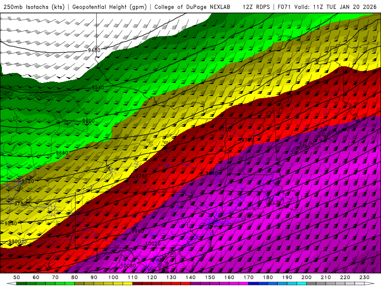381x286 pixels.
Task: Select the cyan swatch ending at 200
Action: 301,284
